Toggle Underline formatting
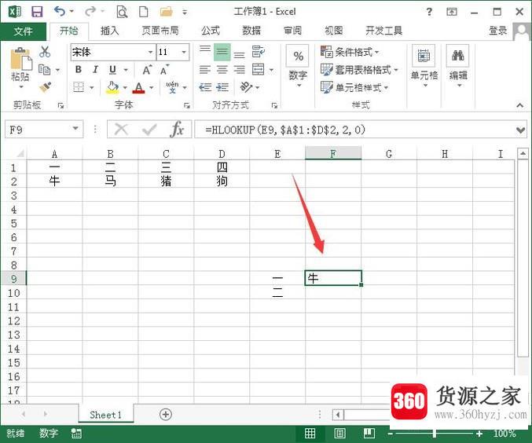This screenshot has width=532, height=443. (112, 70)
